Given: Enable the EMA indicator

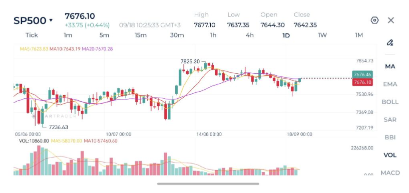Looking at the screenshot, I should click(390, 84).
